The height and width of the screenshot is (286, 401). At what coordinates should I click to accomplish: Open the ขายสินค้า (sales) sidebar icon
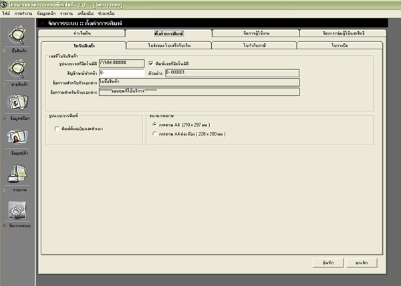click(x=16, y=69)
